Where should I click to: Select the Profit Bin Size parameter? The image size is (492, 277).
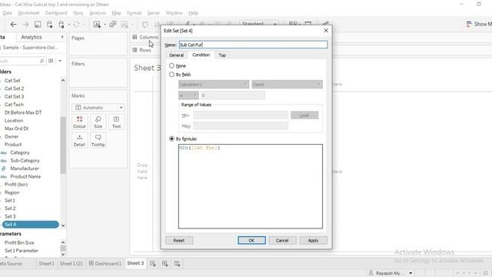(x=19, y=242)
